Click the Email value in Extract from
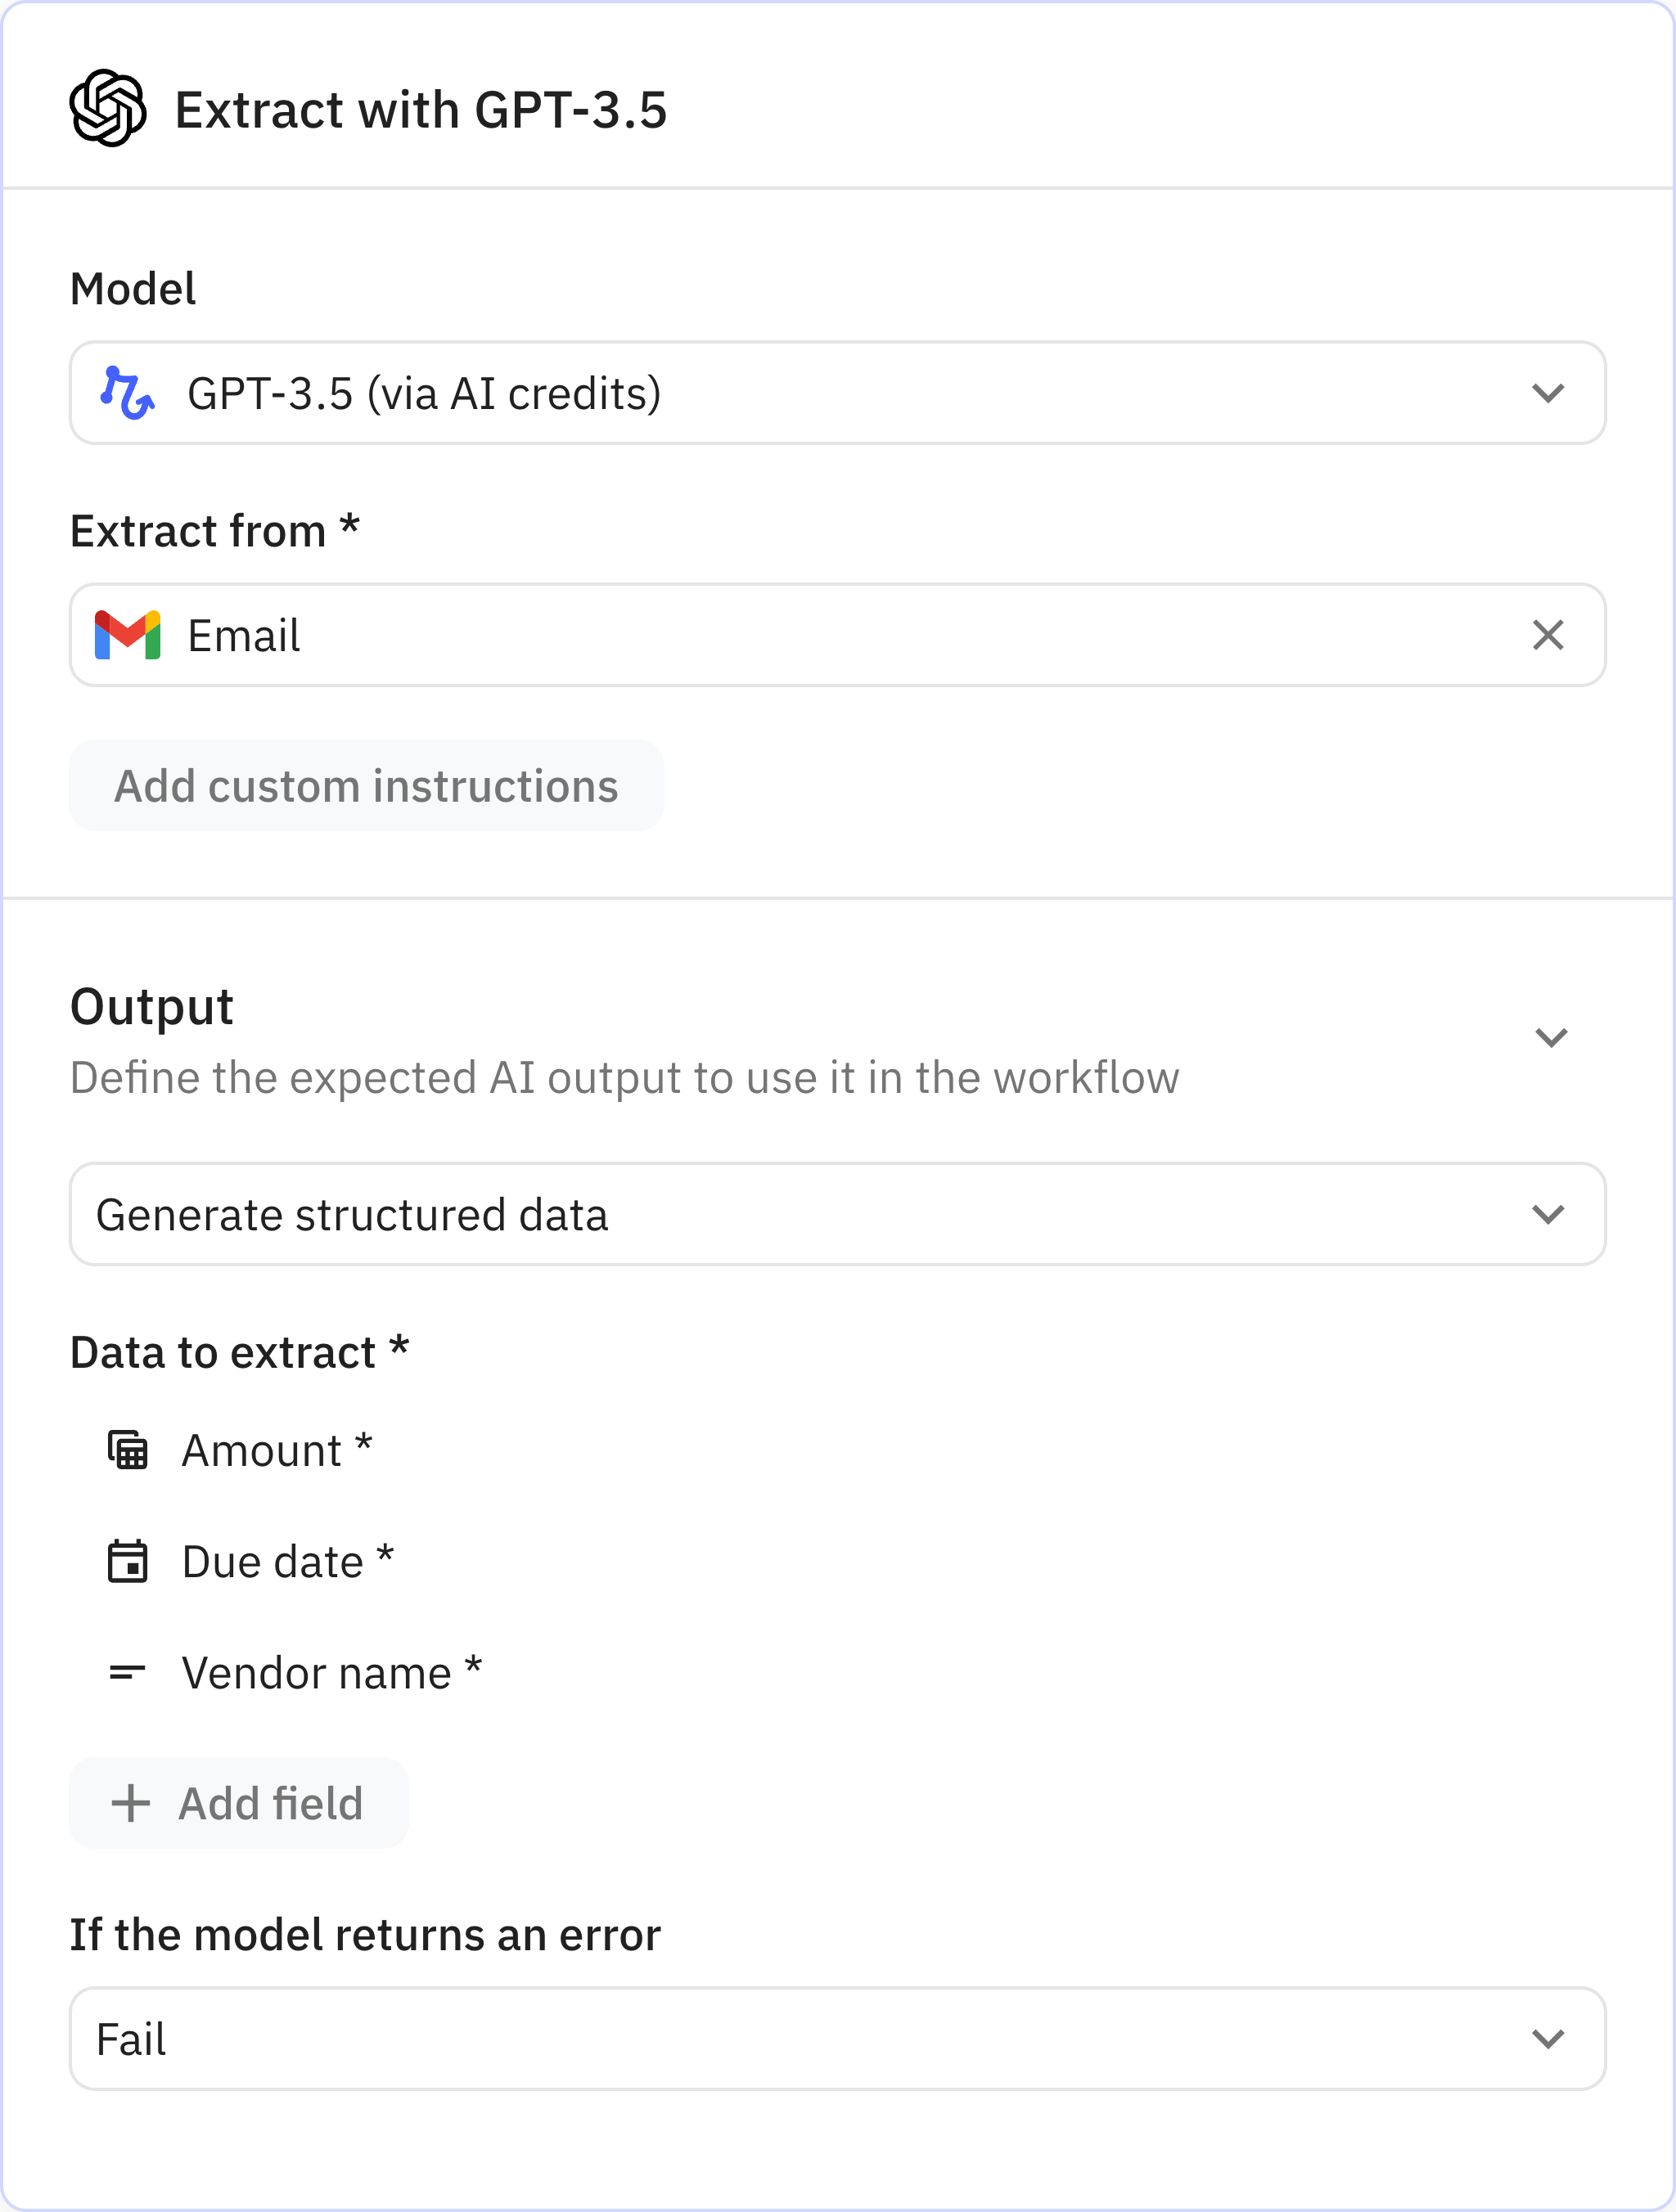This screenshot has height=2212, width=1676. coord(244,635)
